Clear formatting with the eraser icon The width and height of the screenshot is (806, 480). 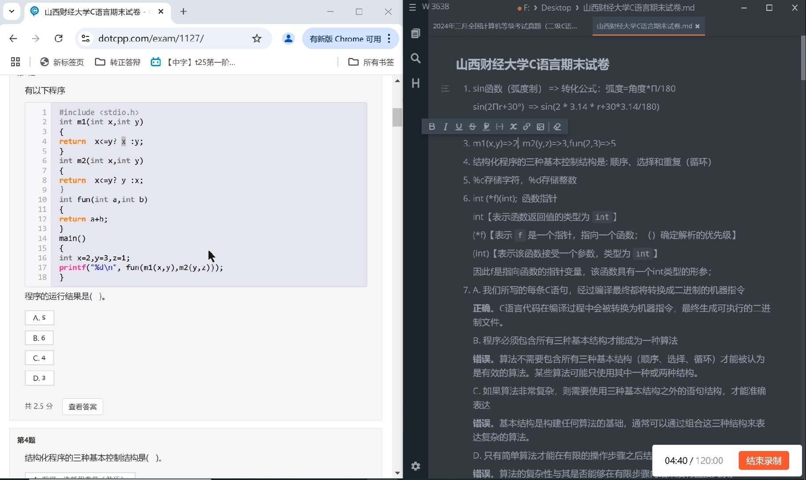pos(557,127)
